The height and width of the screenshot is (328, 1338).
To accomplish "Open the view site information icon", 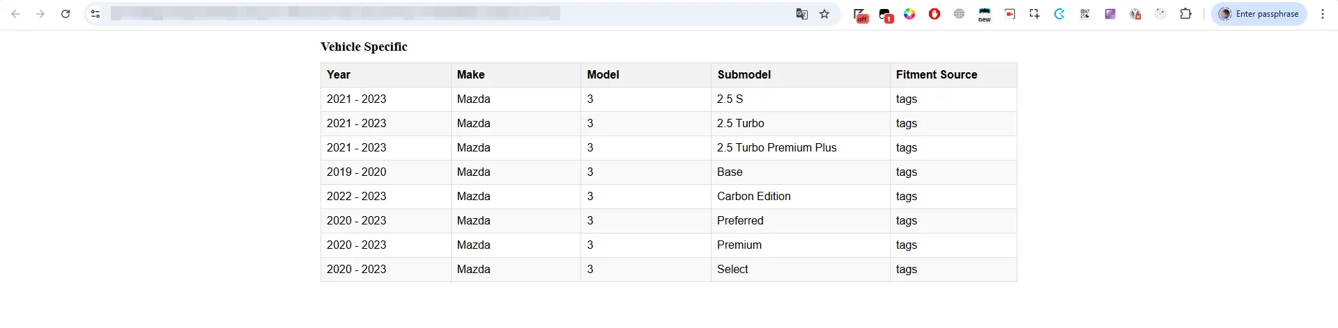I will (x=95, y=14).
